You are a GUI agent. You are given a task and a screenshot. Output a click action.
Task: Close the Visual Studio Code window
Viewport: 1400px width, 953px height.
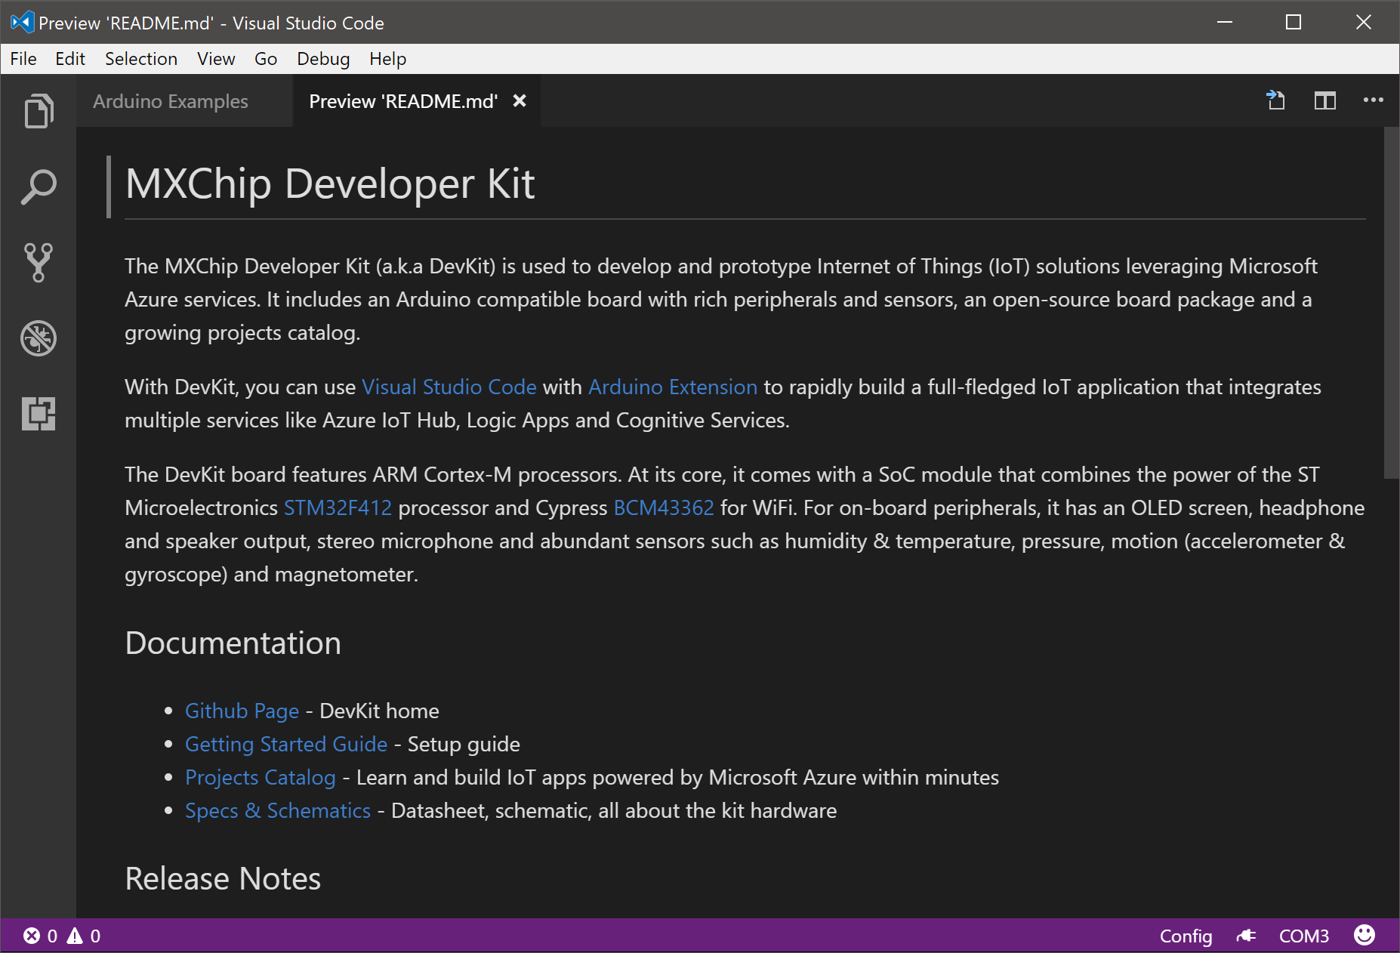click(1364, 22)
